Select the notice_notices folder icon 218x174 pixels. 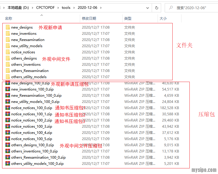[x=8, y=52]
